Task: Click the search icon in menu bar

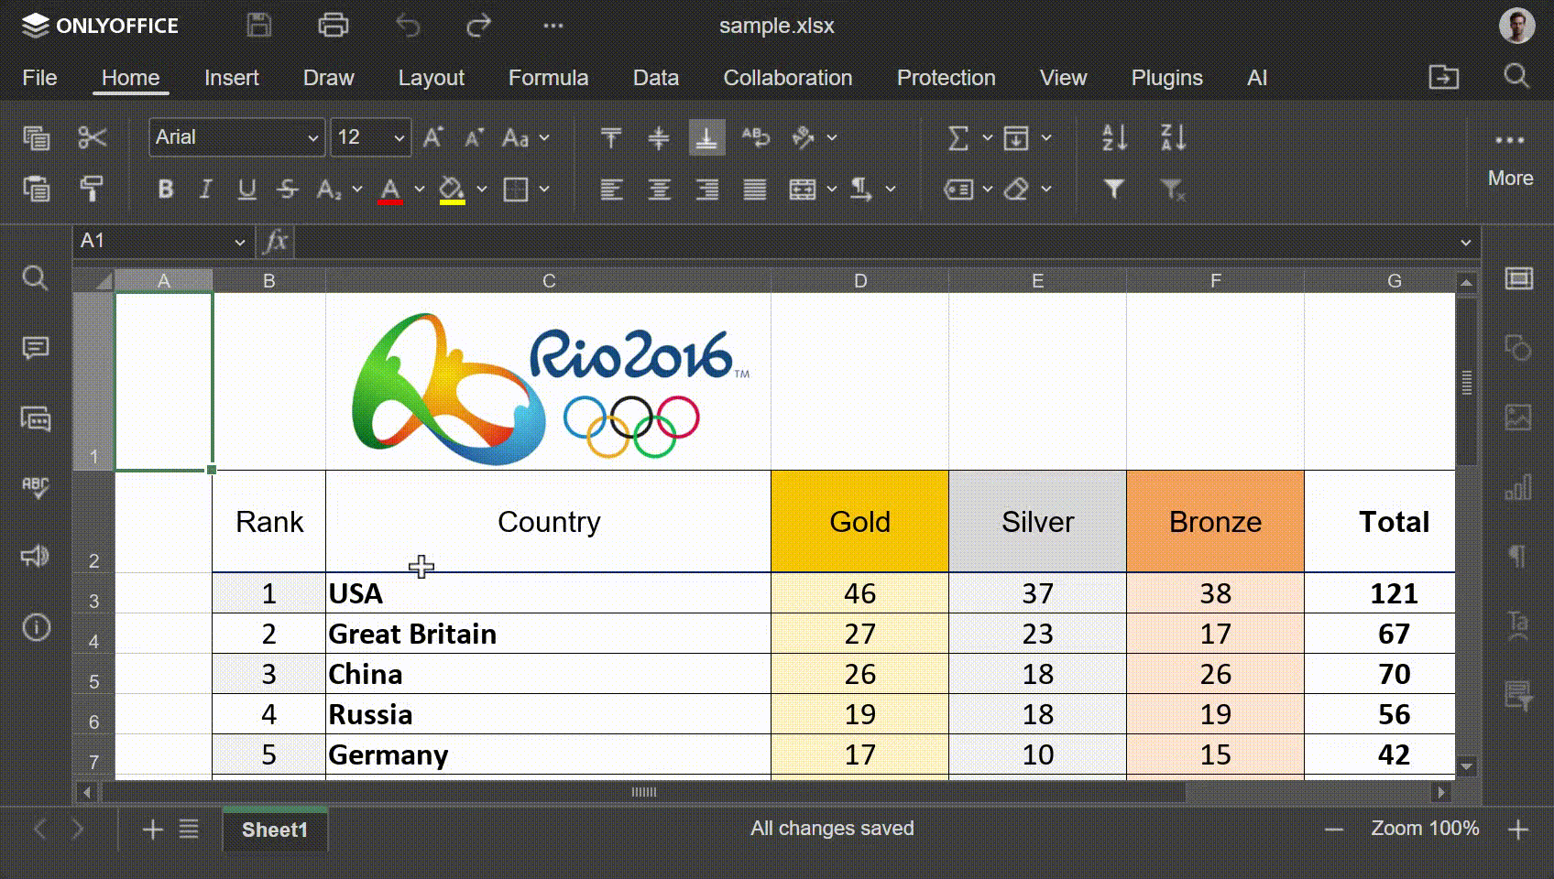Action: (1516, 76)
